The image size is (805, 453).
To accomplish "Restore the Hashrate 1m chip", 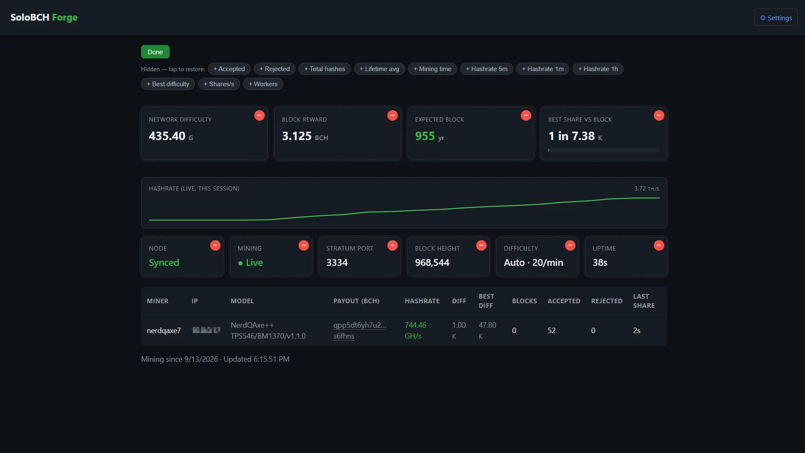I will point(543,69).
